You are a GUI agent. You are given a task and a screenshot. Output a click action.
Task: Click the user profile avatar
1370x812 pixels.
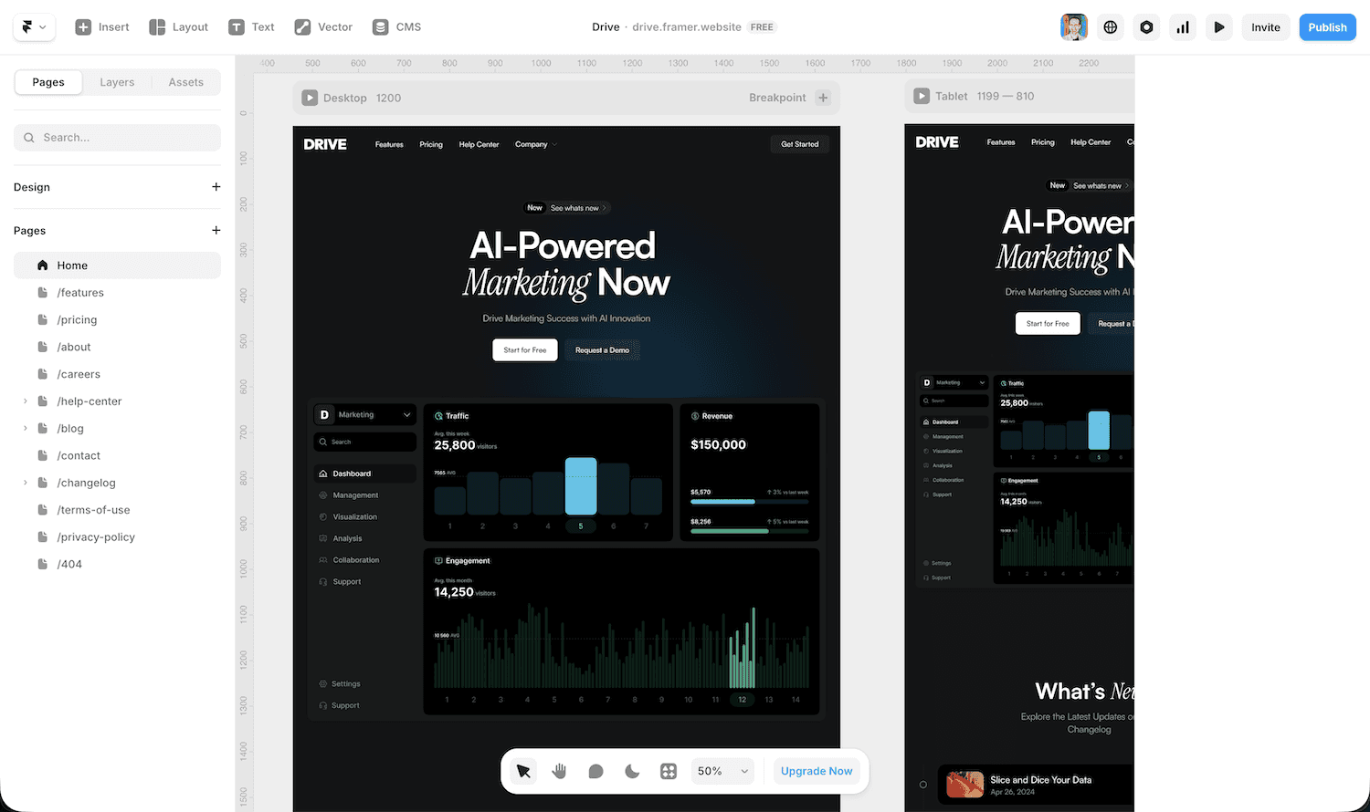point(1074,27)
